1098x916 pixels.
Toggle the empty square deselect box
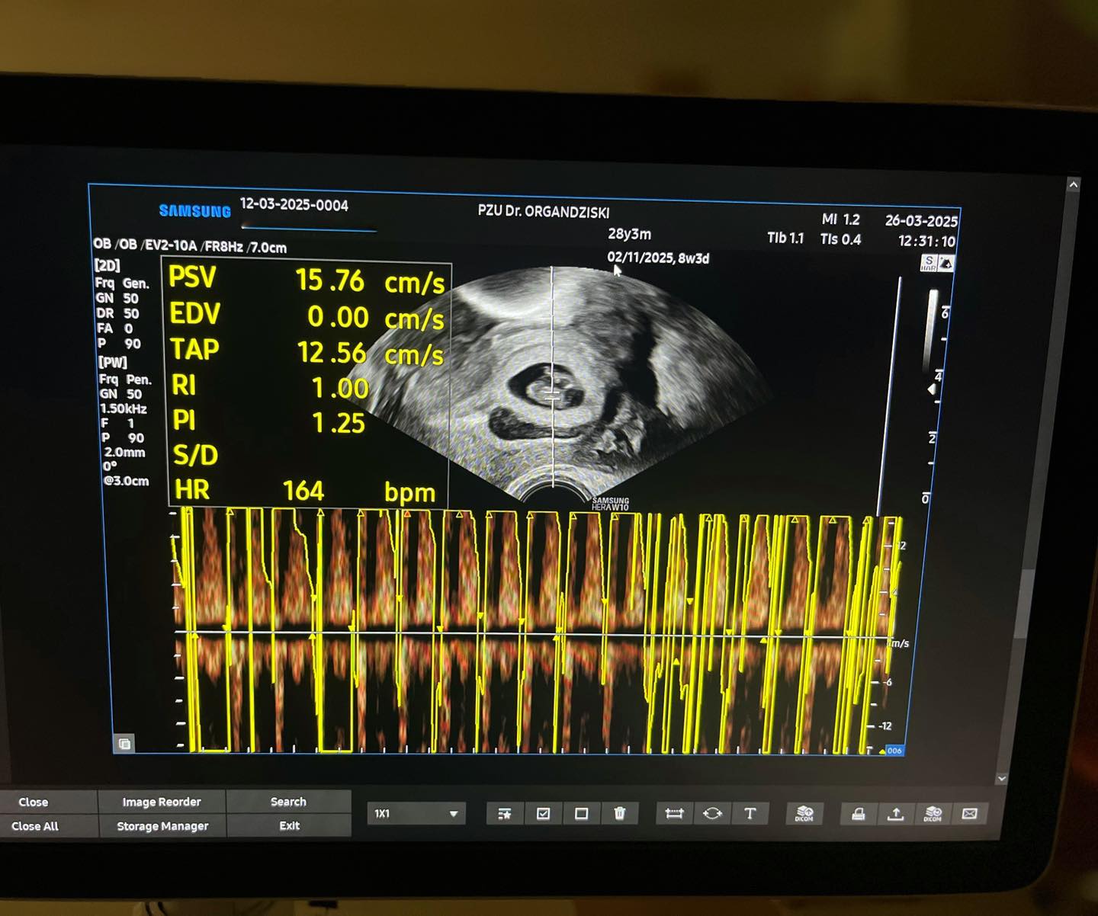[581, 814]
